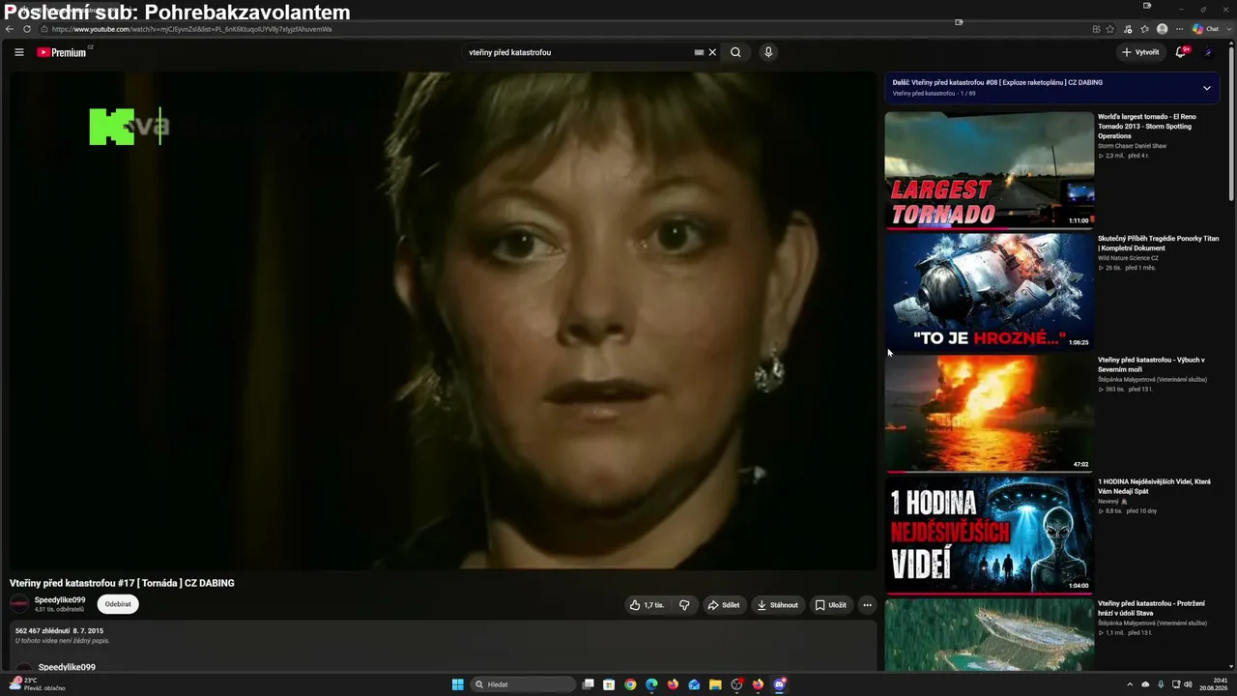Viewport: 1237px width, 696px height.
Task: Open the Vytvořit create button
Action: point(1140,52)
